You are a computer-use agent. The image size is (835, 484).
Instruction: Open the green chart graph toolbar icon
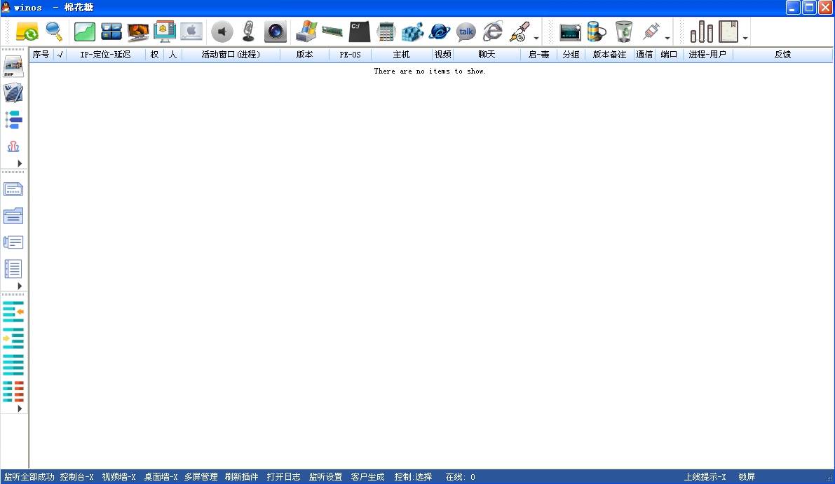(x=85, y=32)
